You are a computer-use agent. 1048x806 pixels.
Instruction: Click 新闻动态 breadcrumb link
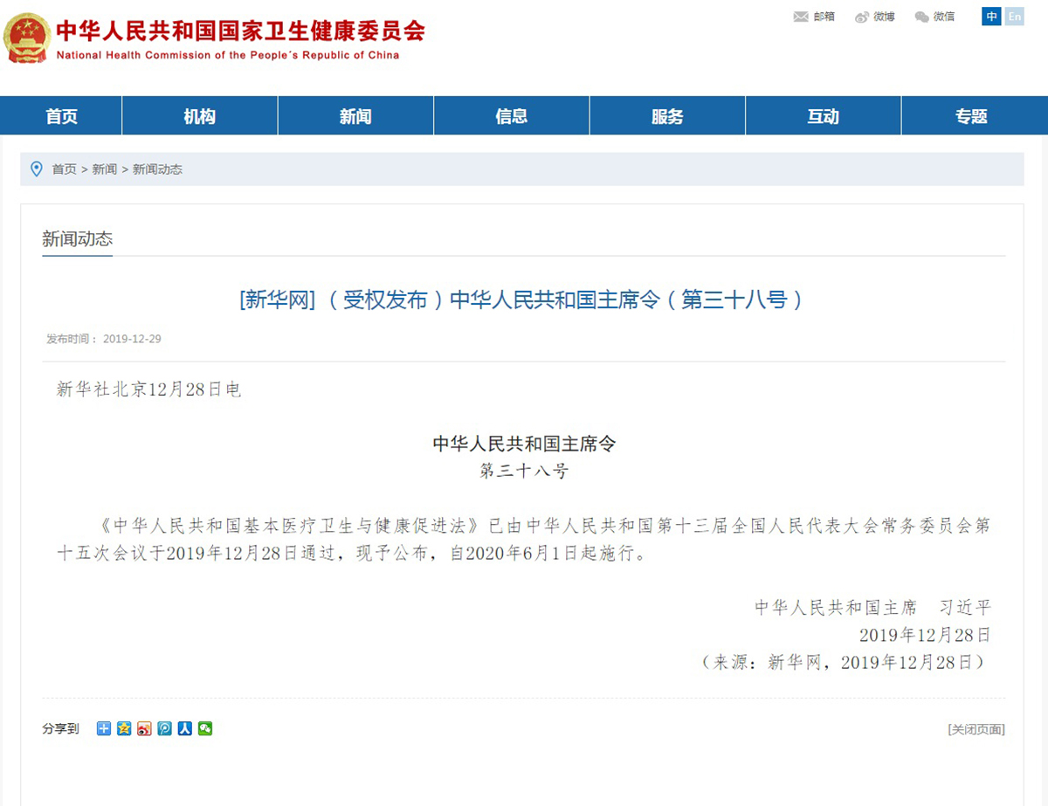(x=157, y=169)
